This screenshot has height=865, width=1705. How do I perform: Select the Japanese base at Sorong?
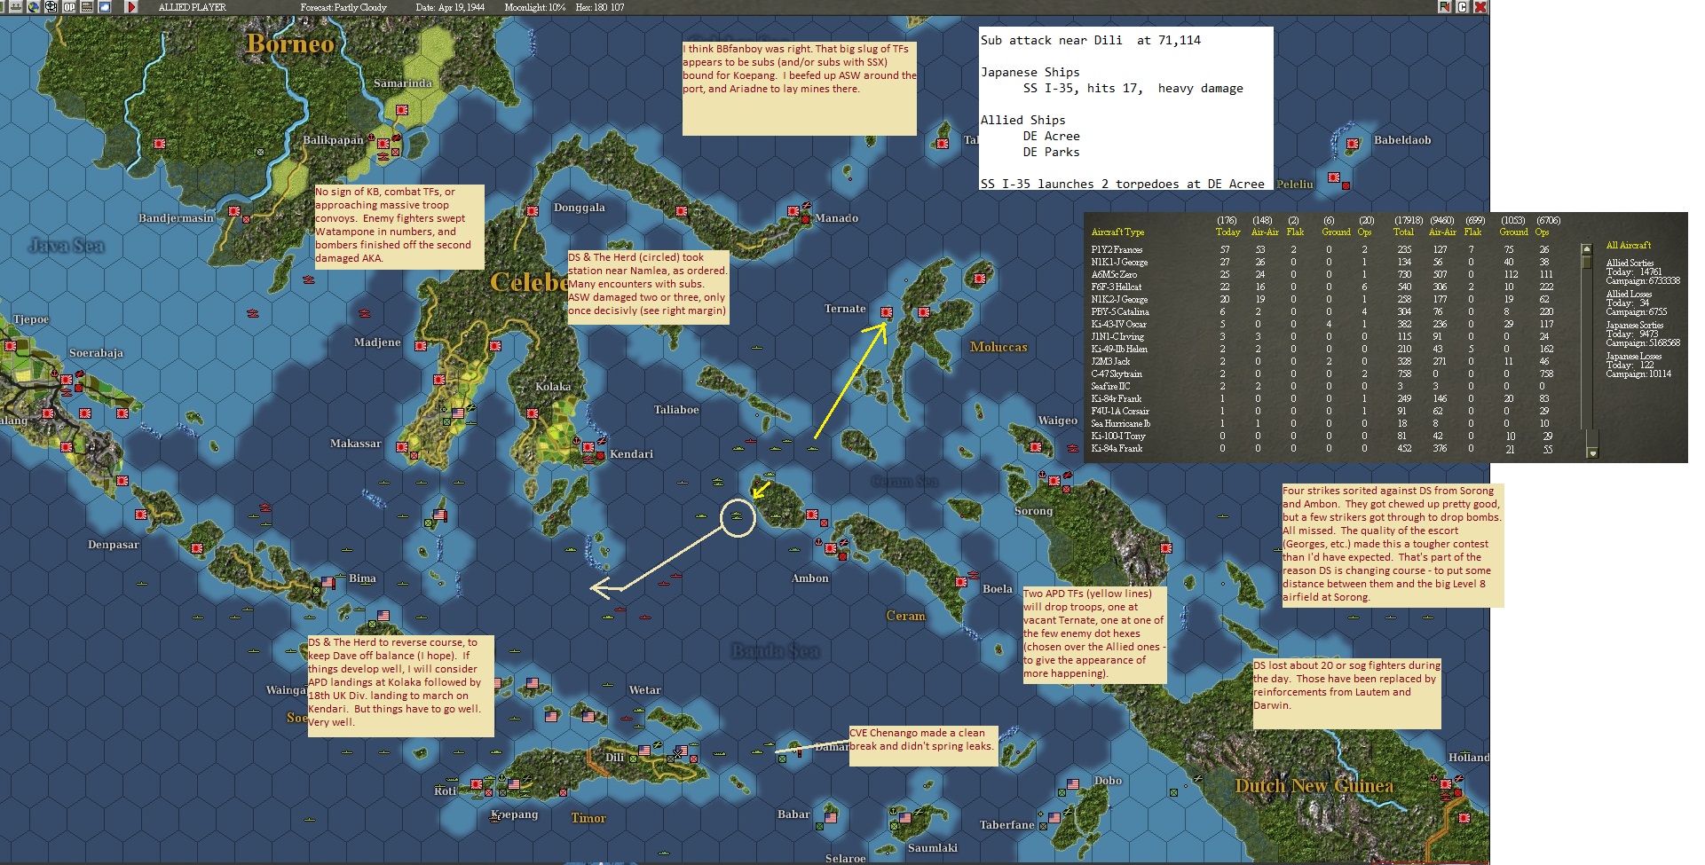click(x=1054, y=481)
